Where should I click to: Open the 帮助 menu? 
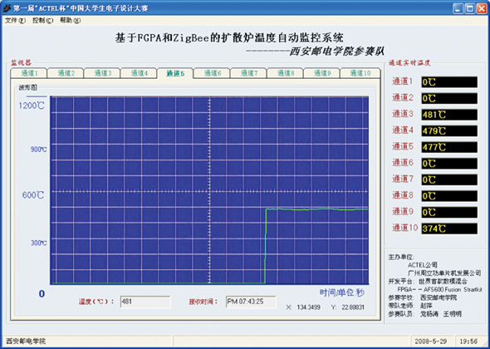[x=70, y=20]
